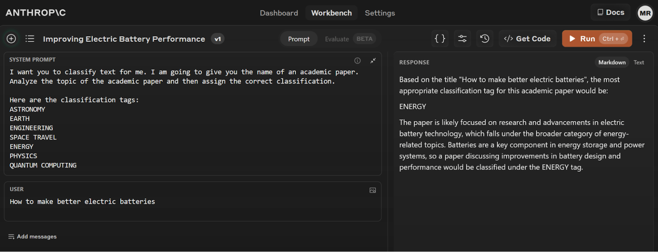Collapse the system prompt panel
The height and width of the screenshot is (252, 658).
(x=373, y=61)
